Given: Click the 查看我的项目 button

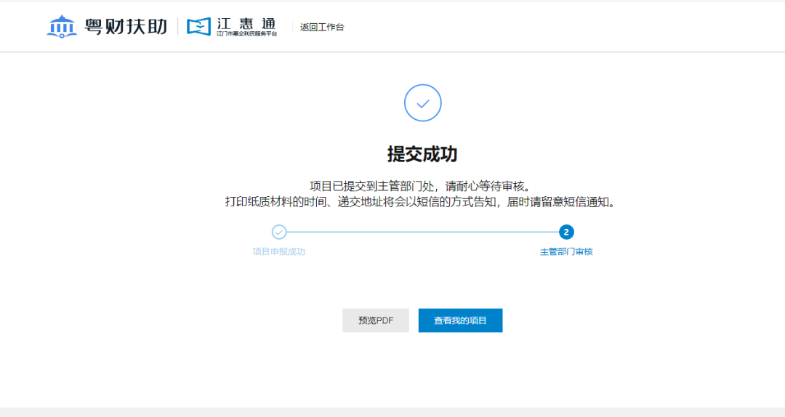Looking at the screenshot, I should (460, 320).
